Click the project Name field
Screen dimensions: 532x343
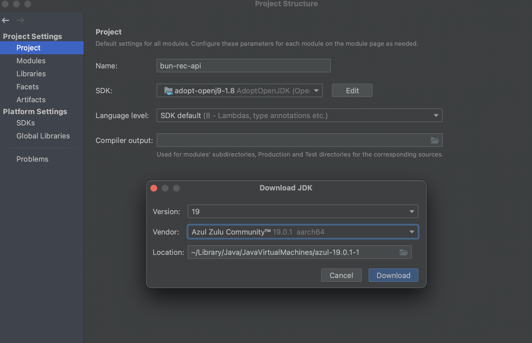tap(244, 66)
